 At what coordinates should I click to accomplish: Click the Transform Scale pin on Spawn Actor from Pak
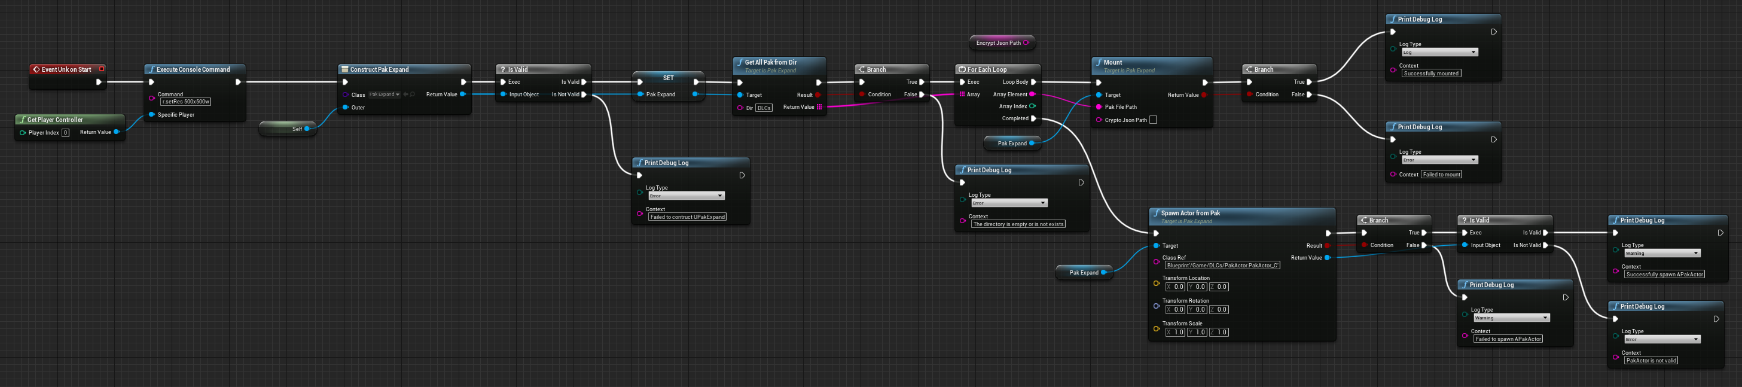pos(1157,328)
